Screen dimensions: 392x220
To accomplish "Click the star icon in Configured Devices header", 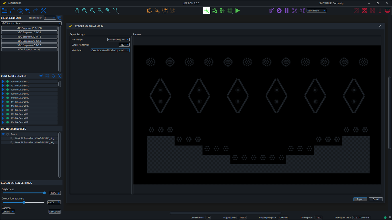I will pos(41,76).
